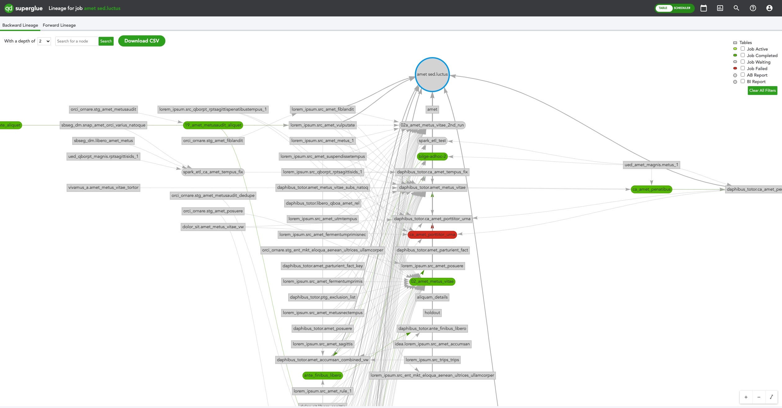Open the help question mark icon

point(753,8)
